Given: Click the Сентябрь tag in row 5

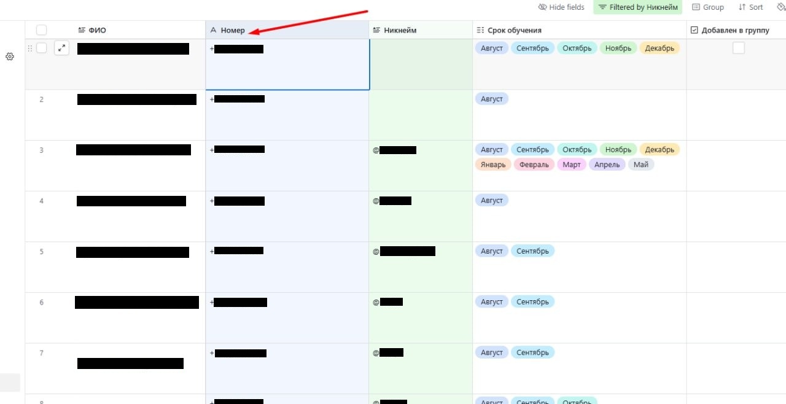Looking at the screenshot, I should coord(532,251).
